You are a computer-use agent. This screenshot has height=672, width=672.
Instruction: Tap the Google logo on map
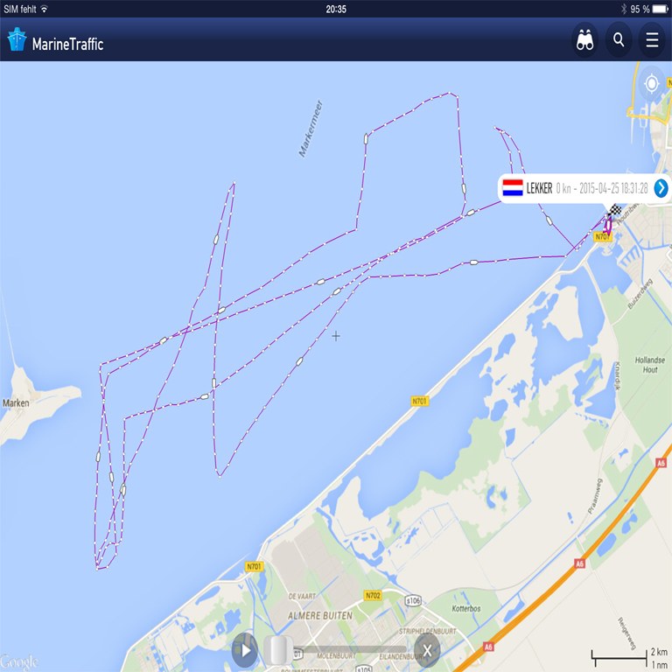tap(19, 662)
